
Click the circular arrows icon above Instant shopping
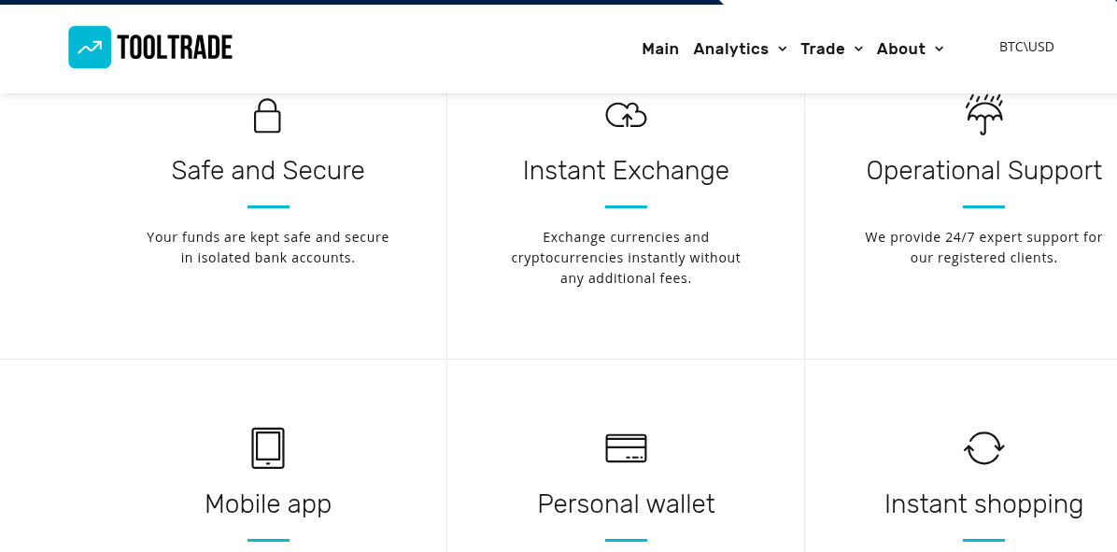click(984, 447)
